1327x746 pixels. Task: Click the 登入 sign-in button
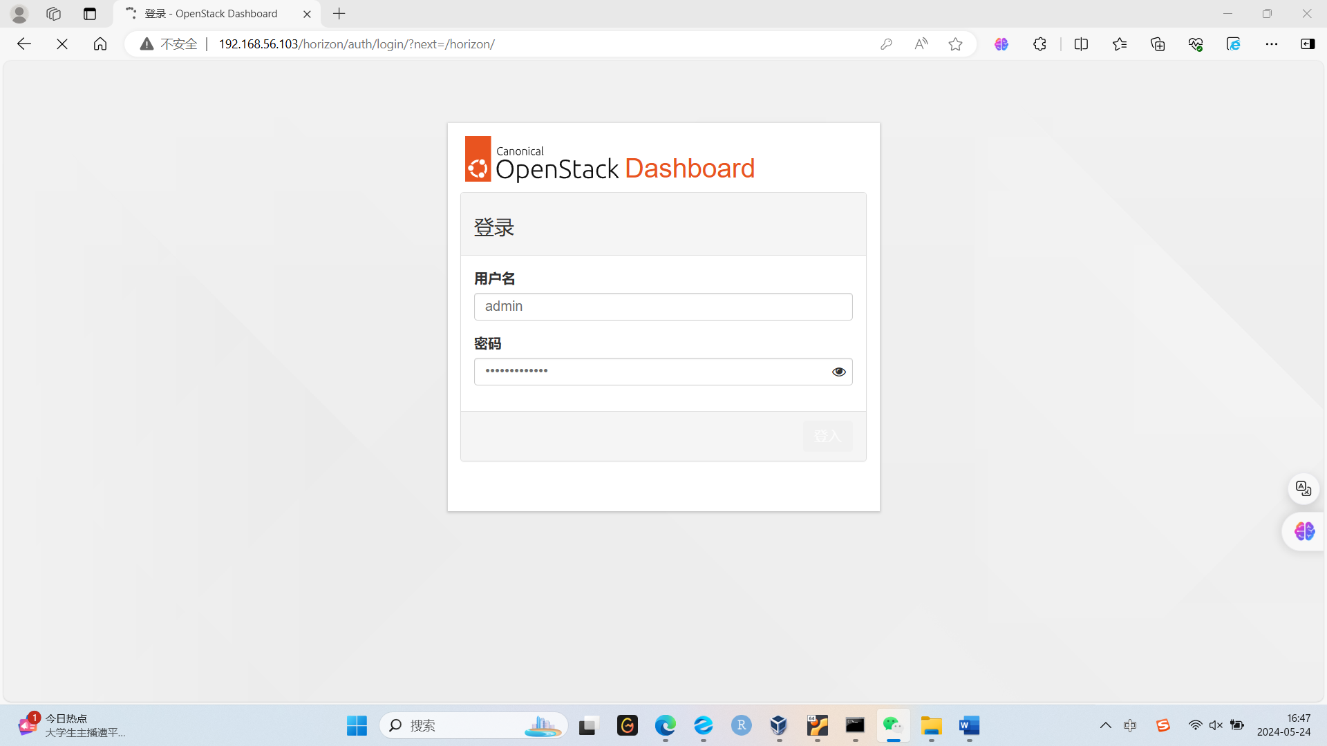click(827, 436)
